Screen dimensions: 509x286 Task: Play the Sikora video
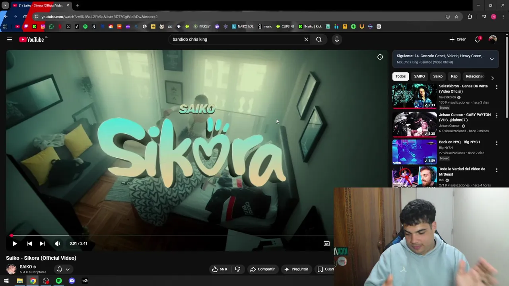(15, 243)
